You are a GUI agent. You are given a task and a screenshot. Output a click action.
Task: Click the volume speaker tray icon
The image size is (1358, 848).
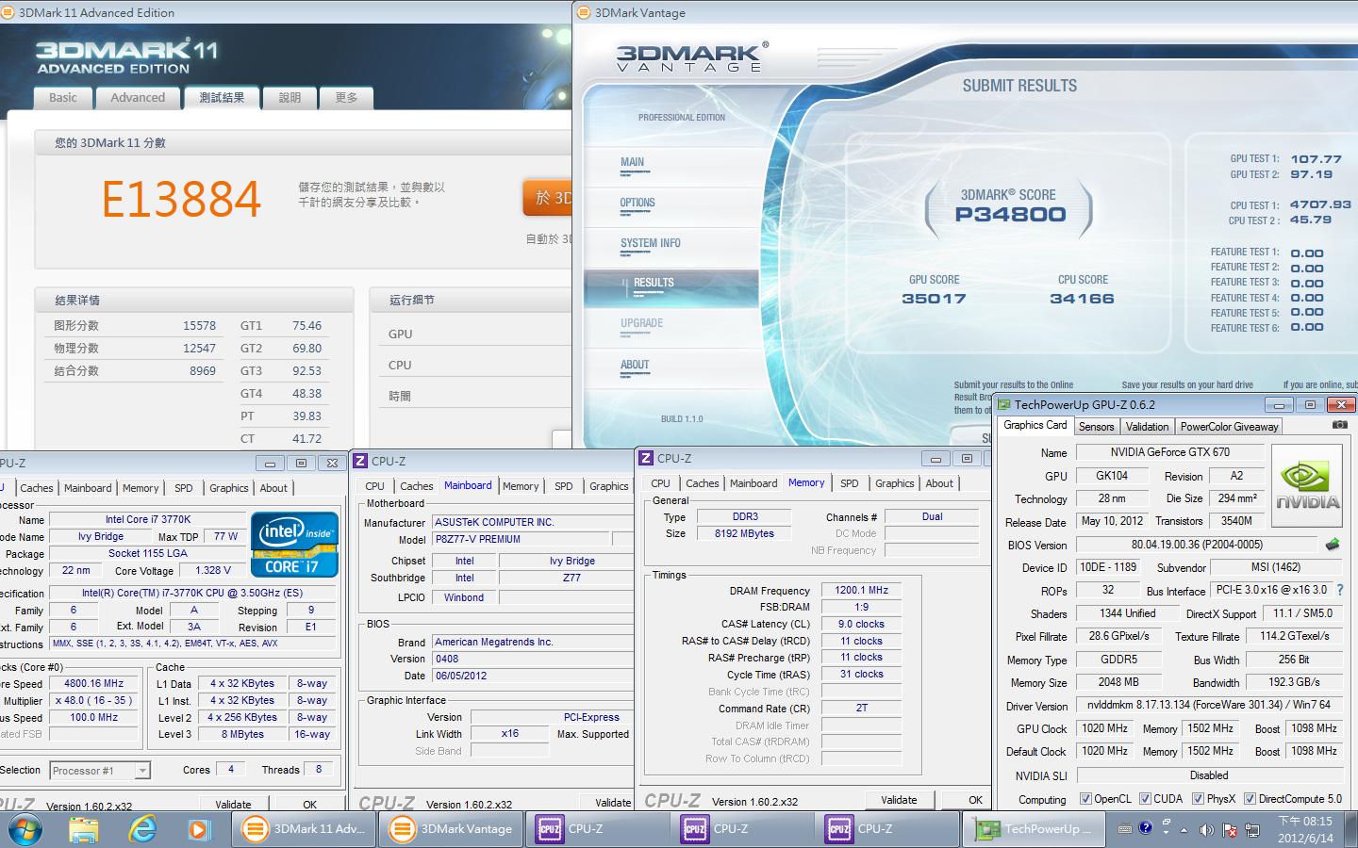point(1206,830)
